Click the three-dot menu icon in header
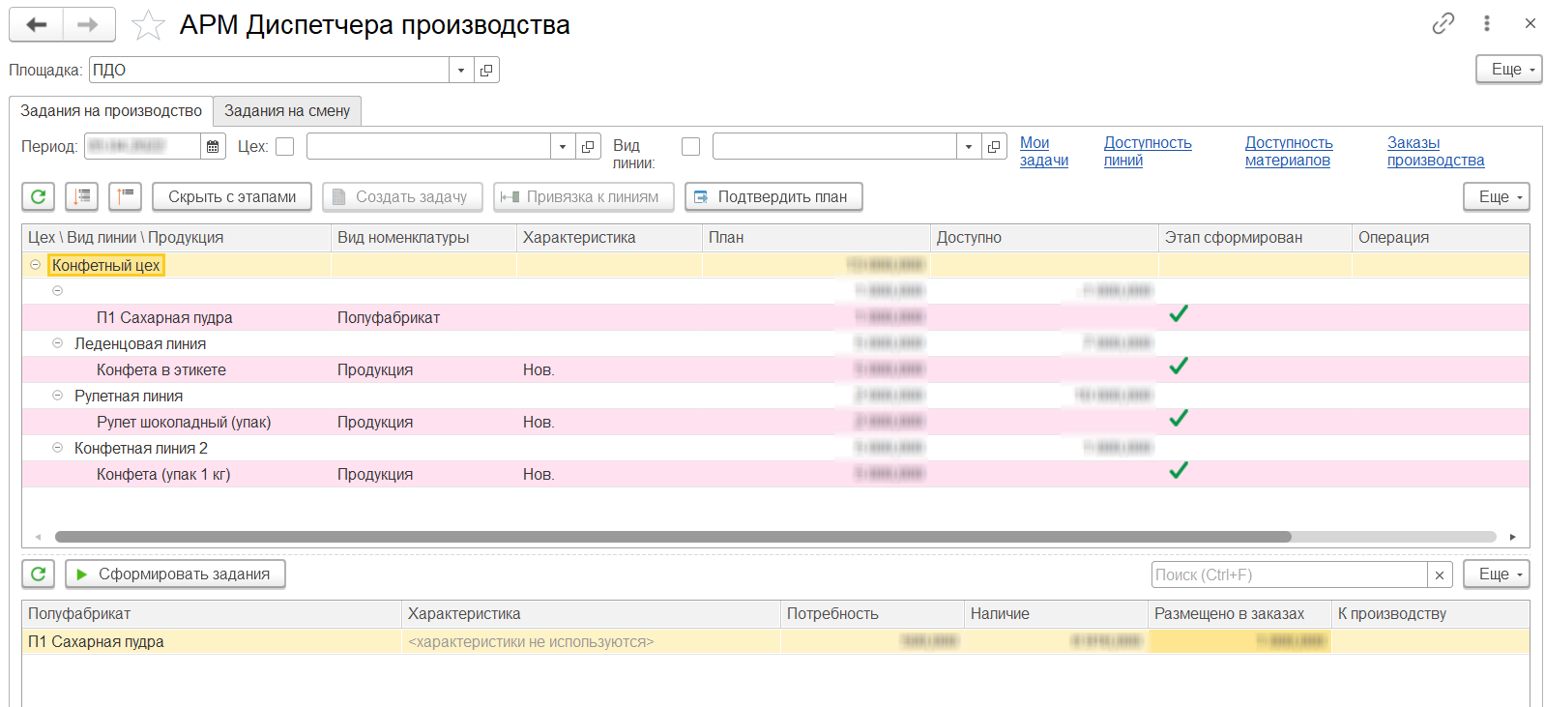1545x707 pixels. pyautogui.click(x=1486, y=23)
